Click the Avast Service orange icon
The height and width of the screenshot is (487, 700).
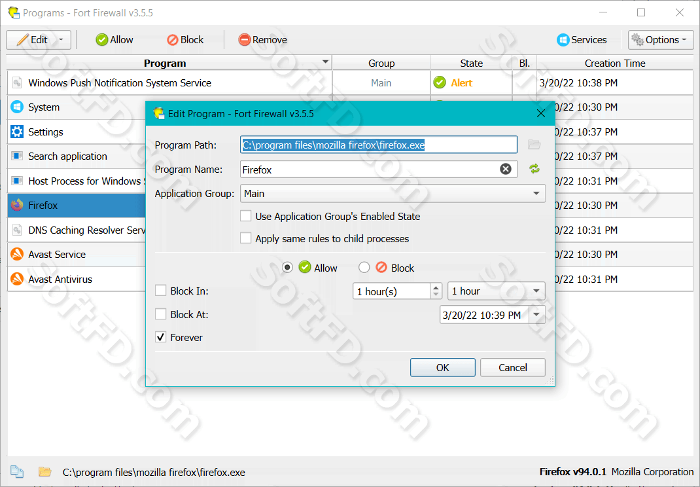(17, 254)
